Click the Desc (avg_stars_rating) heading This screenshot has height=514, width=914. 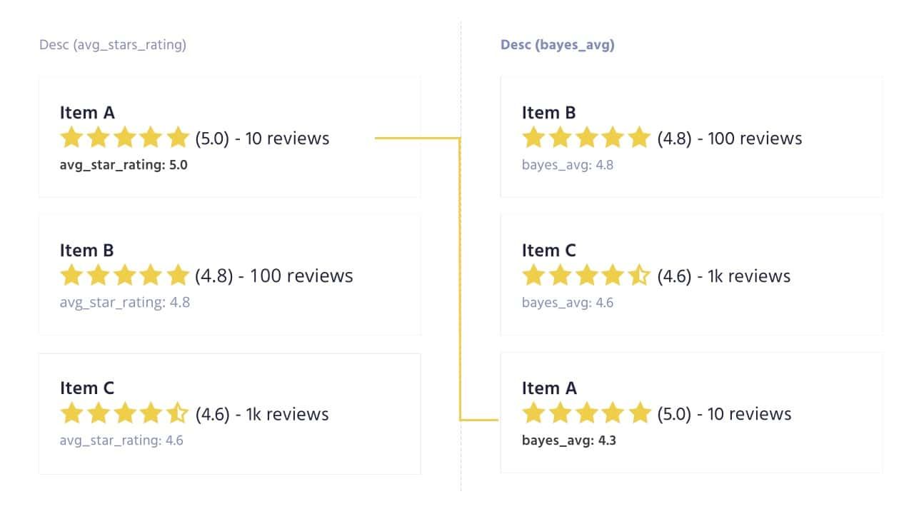point(113,45)
